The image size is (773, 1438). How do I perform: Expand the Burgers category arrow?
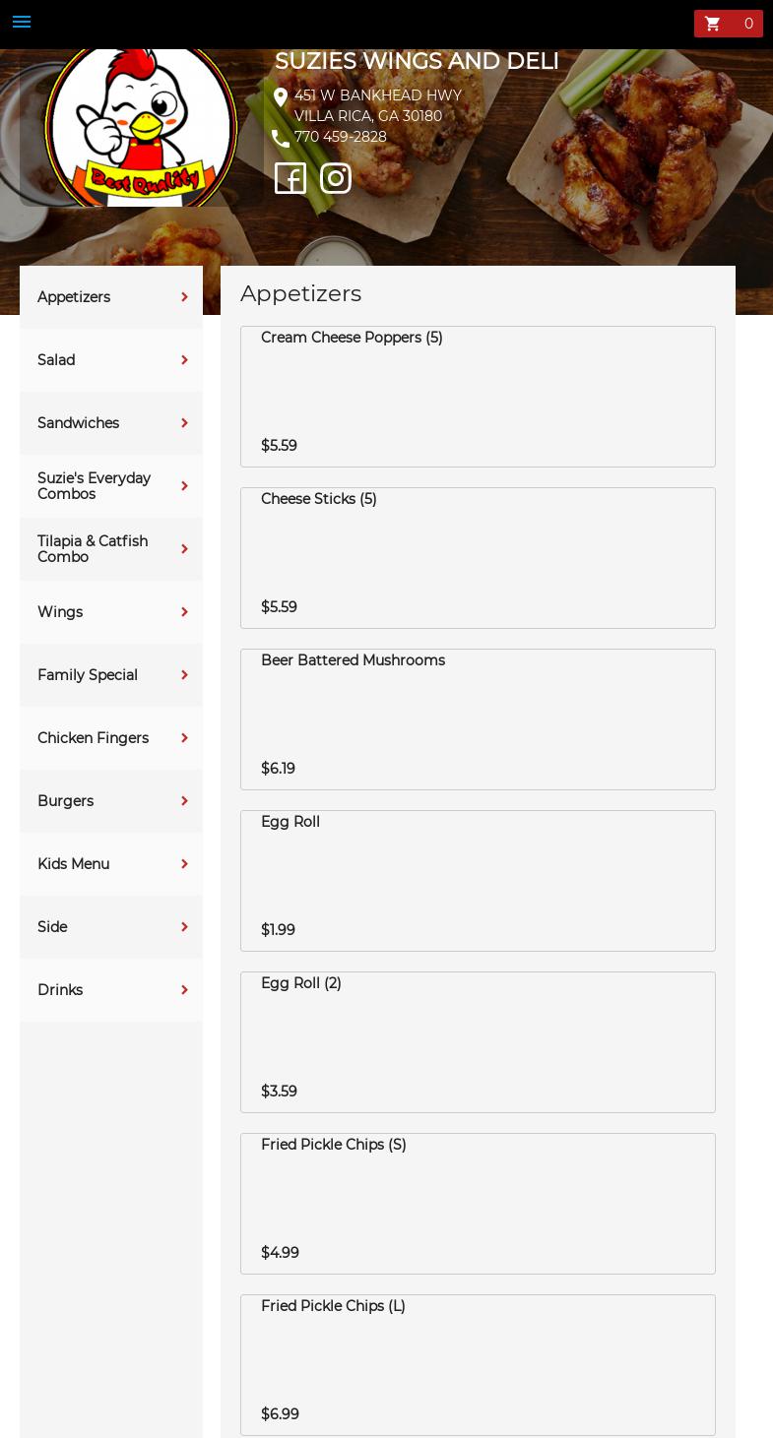pos(184,801)
